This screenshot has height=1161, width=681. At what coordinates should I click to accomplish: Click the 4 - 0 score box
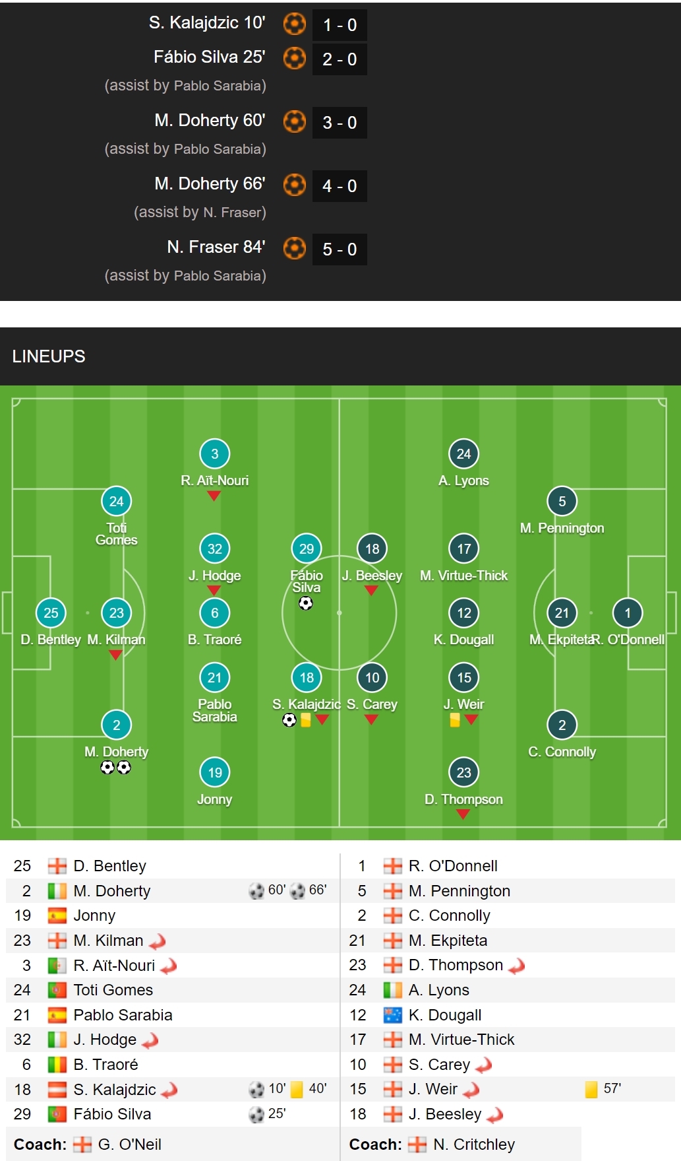click(x=340, y=186)
